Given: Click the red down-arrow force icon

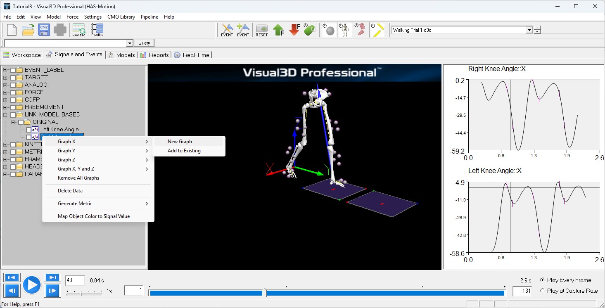Looking at the screenshot, I should pyautogui.click(x=294, y=30).
